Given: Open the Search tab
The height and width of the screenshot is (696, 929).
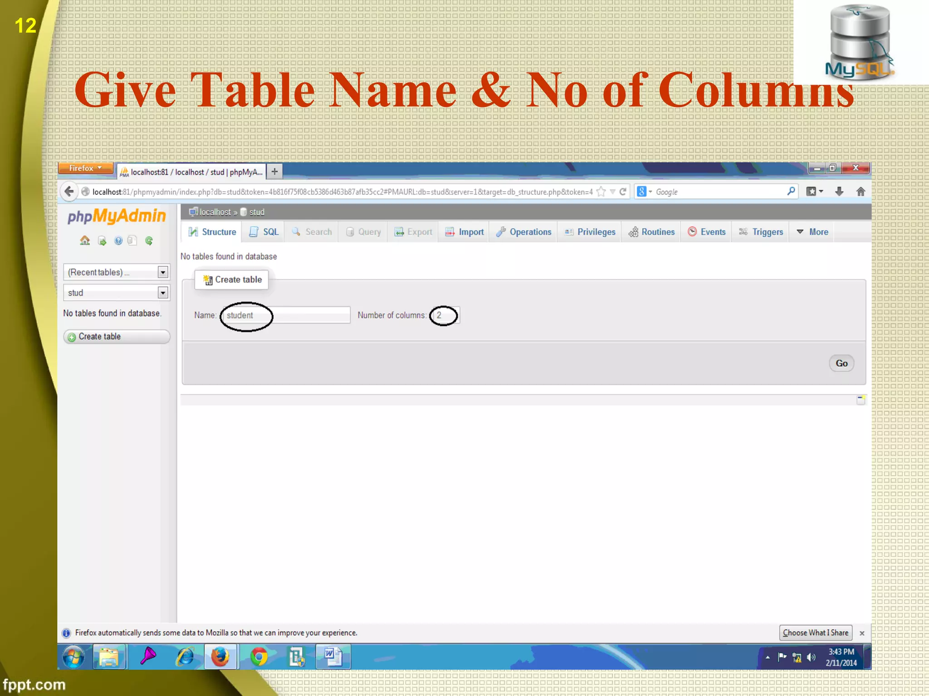Looking at the screenshot, I should (312, 232).
